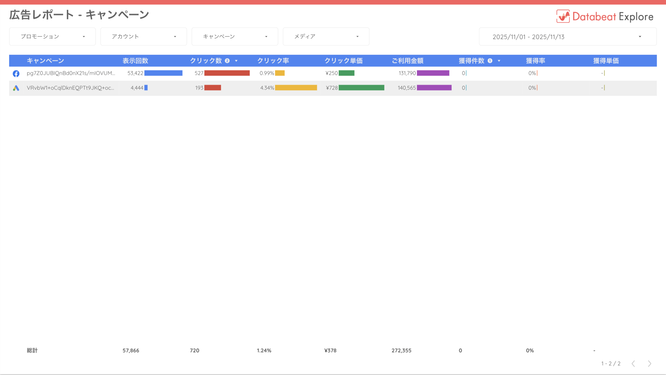
Task: Sort by ご利用金額 column header
Action: point(408,61)
